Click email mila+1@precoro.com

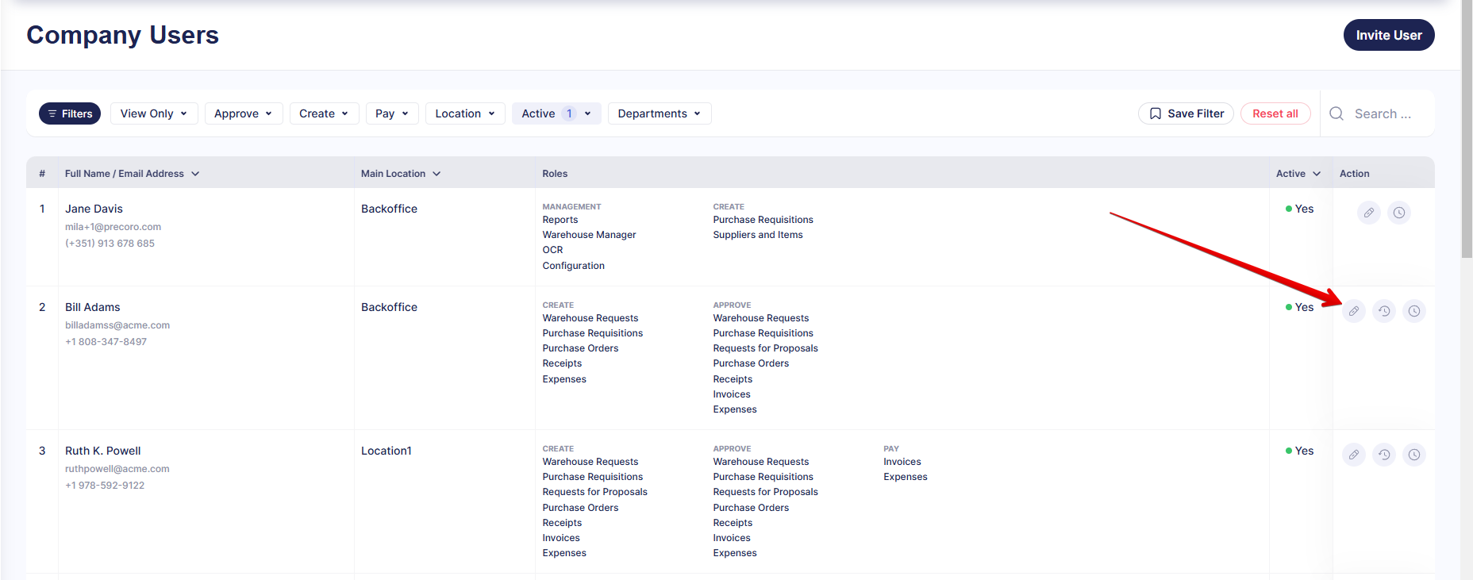pos(113,227)
